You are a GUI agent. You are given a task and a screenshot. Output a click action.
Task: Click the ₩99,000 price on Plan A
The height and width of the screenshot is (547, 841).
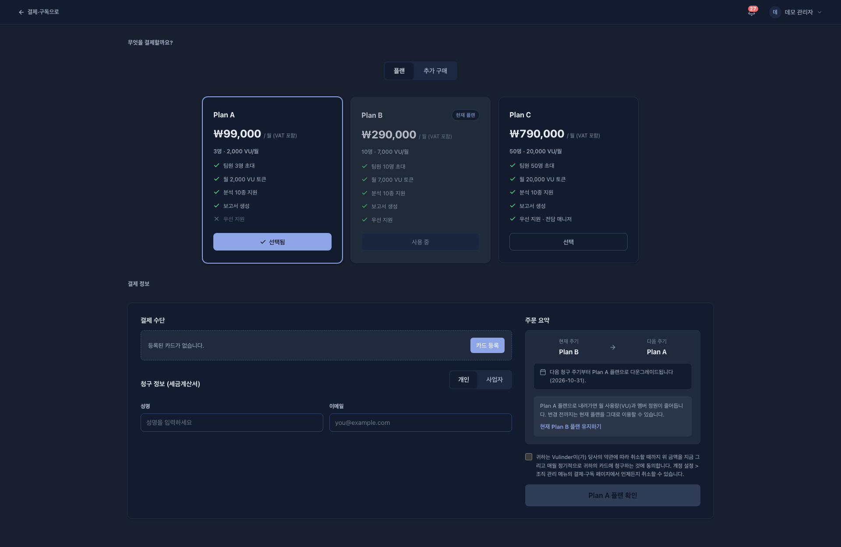(237, 134)
